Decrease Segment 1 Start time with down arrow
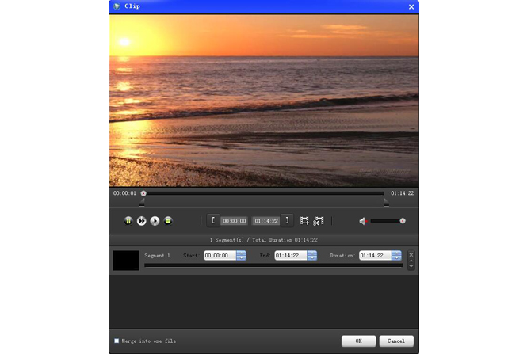 tap(241, 258)
